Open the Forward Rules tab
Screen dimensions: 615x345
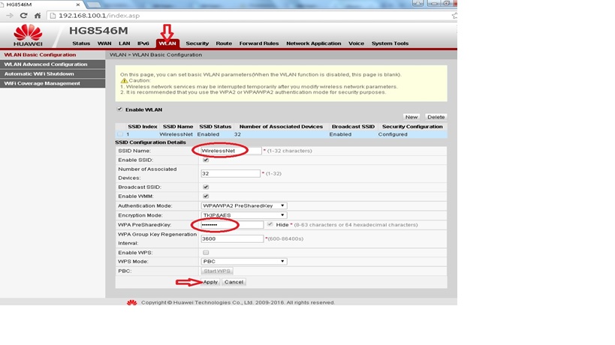[259, 43]
